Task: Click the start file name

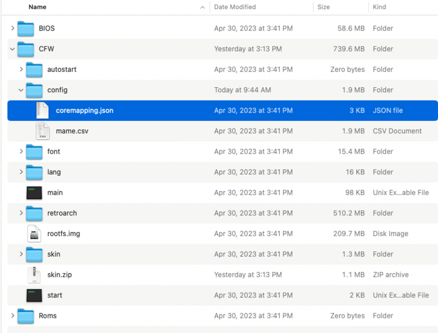Action: (x=55, y=295)
